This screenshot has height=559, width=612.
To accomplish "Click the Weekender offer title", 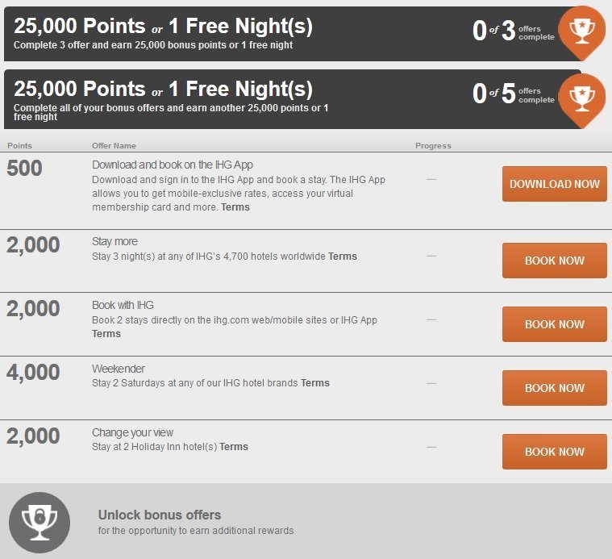I will (x=119, y=369).
